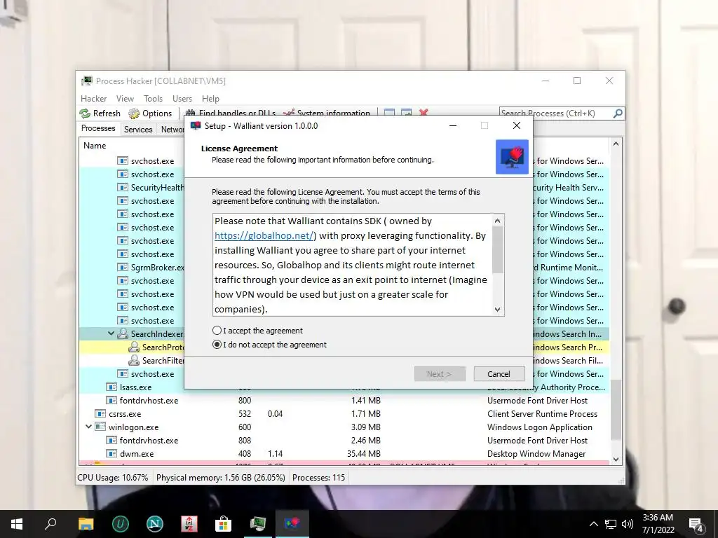Switch to Walliant setup via taskbar icon
The height and width of the screenshot is (538, 718).
click(292, 524)
